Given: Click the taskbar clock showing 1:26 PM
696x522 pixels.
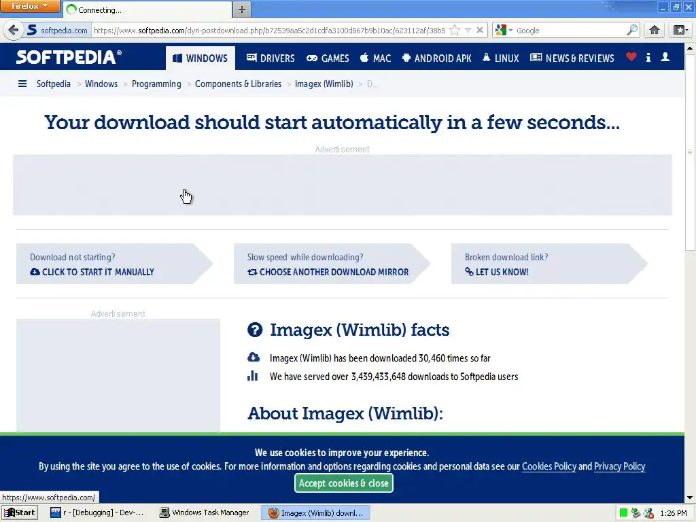Looking at the screenshot, I should (x=674, y=513).
